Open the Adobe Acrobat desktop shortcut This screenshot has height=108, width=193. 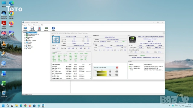pyautogui.click(x=4, y=25)
